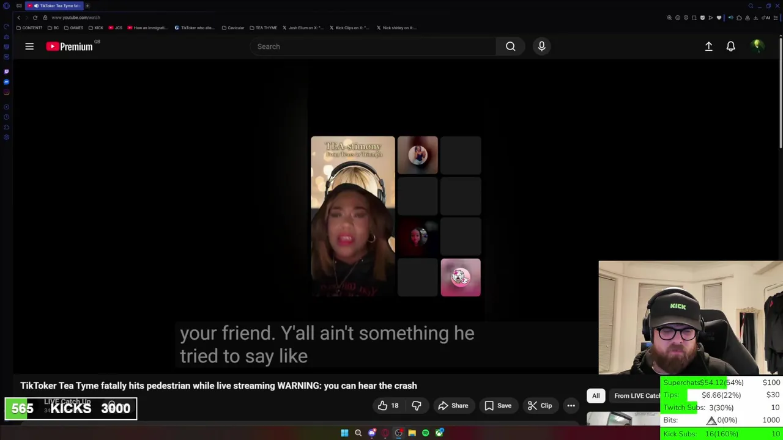
Task: Open a new browser tab
Action: 87,5
